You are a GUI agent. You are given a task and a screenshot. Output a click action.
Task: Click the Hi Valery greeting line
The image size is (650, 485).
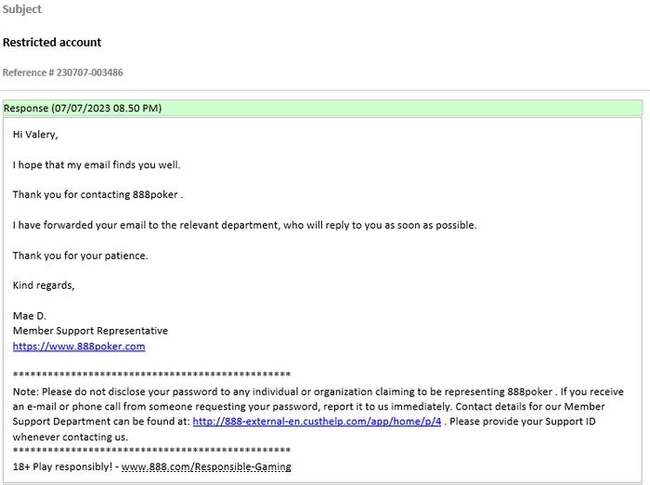pyautogui.click(x=35, y=135)
